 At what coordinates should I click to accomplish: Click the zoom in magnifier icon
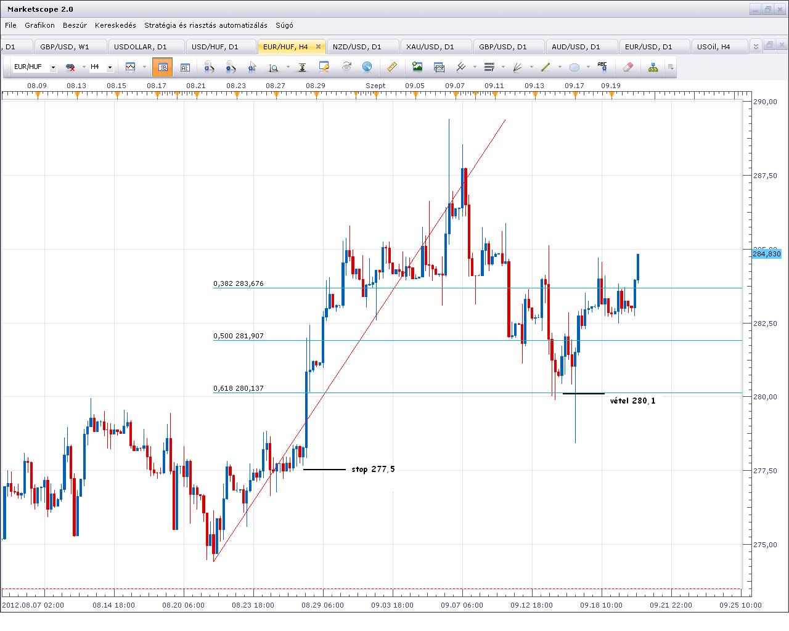[x=209, y=67]
